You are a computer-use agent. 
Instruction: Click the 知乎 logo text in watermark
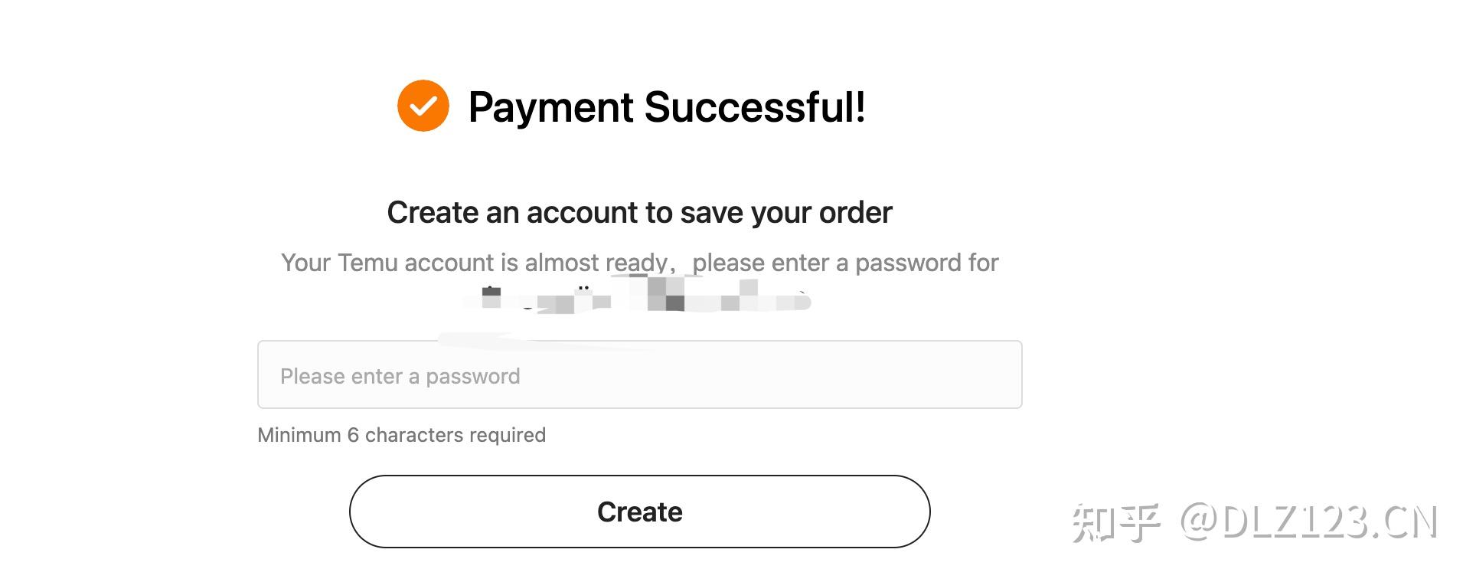click(1116, 524)
